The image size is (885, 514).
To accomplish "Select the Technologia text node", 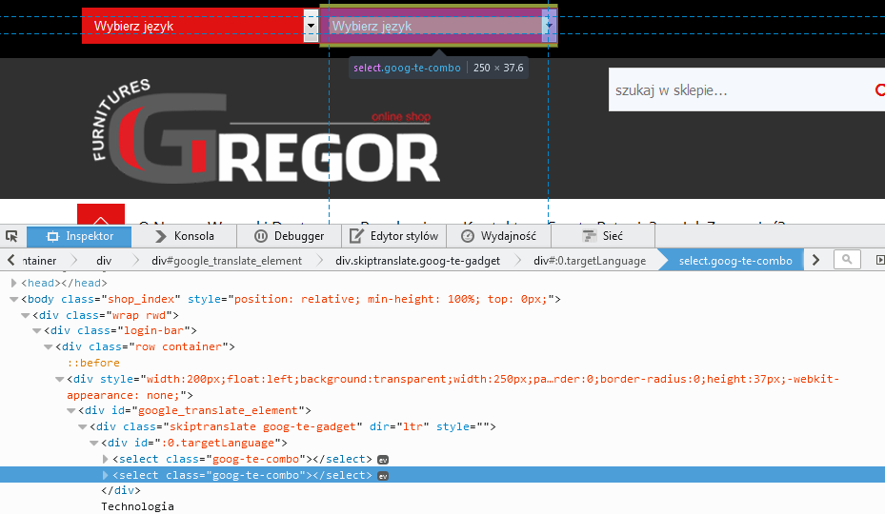I will click(138, 506).
